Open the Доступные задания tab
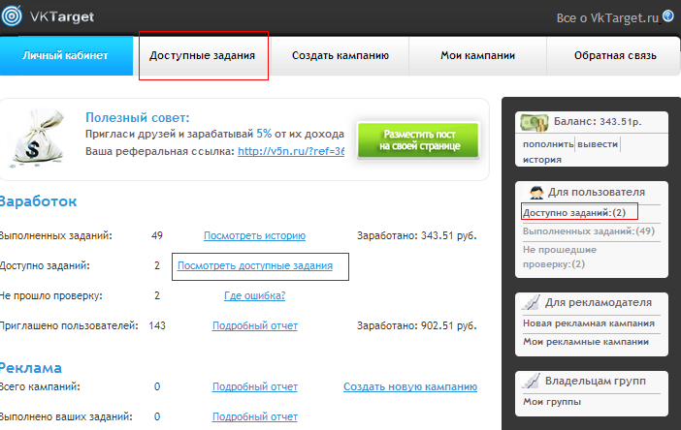This screenshot has height=430, width=681. point(203,55)
